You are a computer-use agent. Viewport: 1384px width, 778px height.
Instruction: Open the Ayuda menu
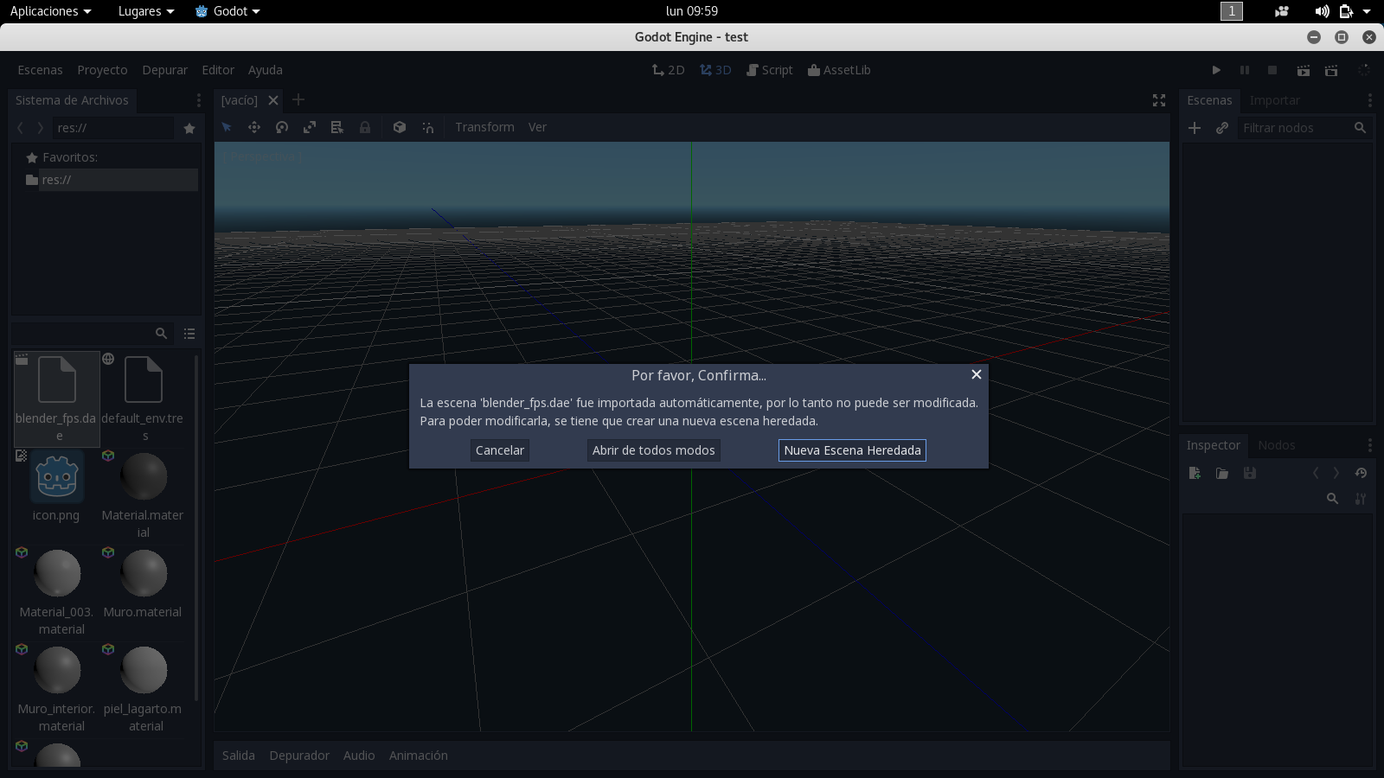click(x=265, y=70)
